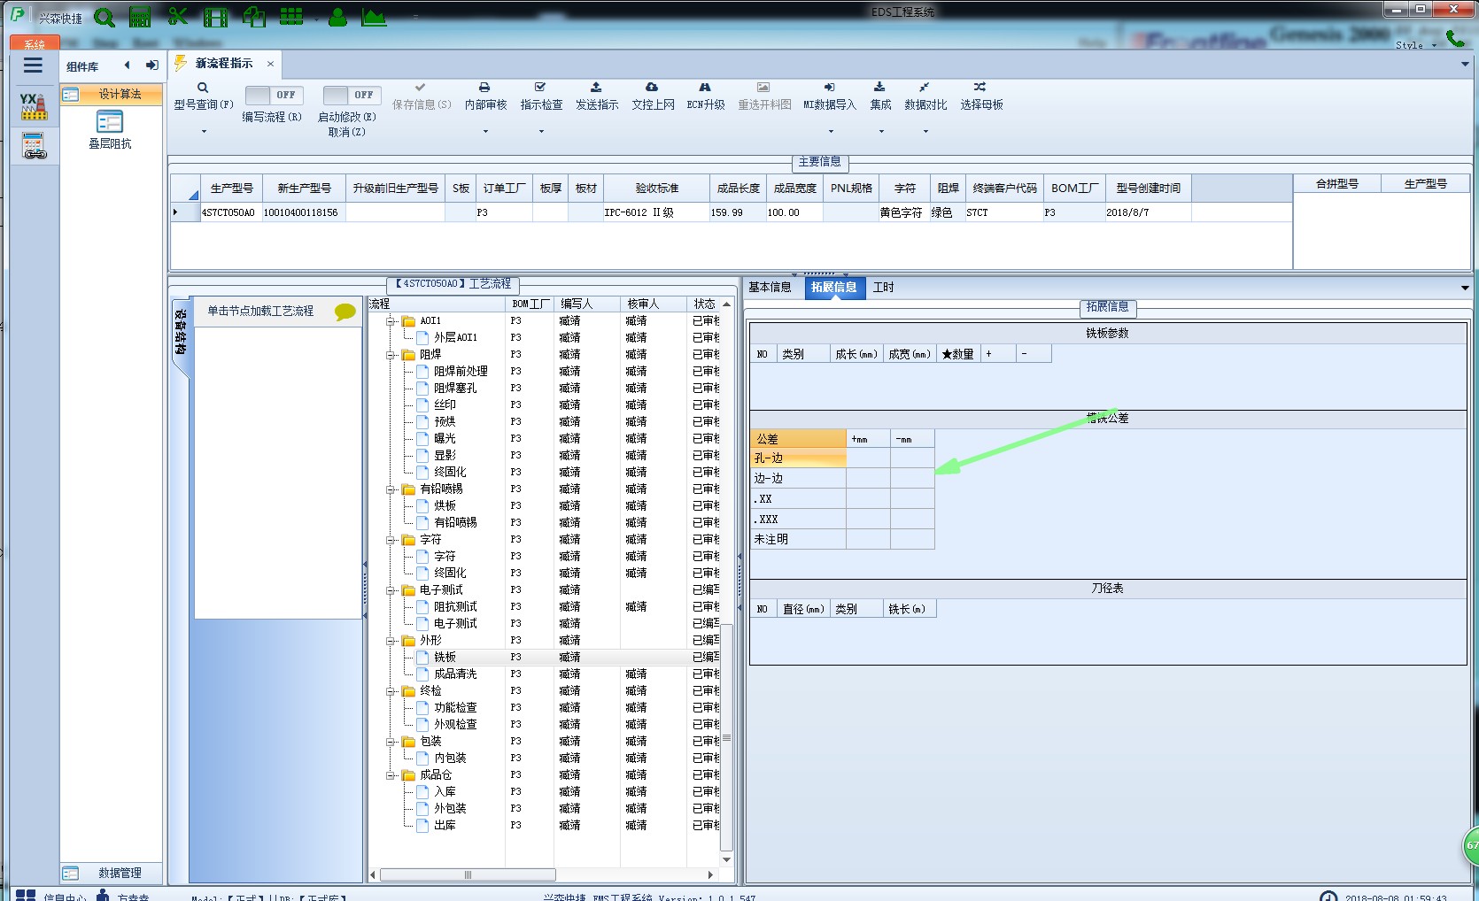1479x901 pixels.
Task: Switch to the 拓展信息 tab
Action: tap(834, 288)
